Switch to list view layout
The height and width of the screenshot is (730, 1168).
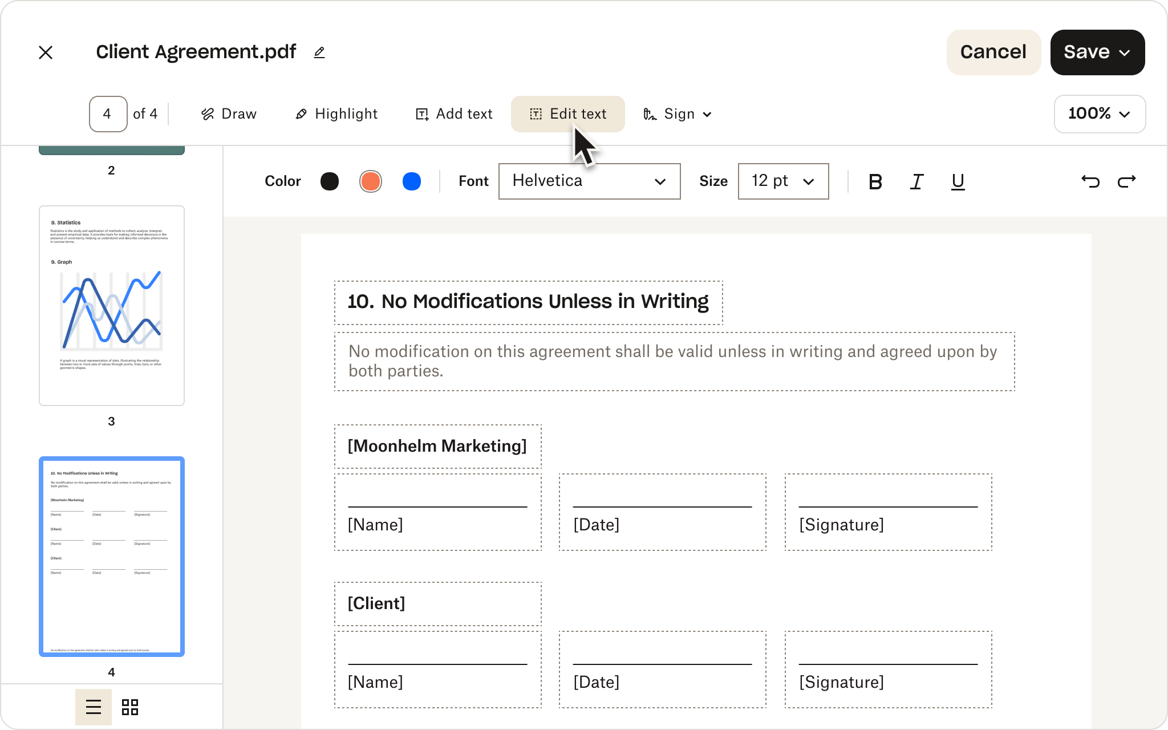tap(94, 707)
